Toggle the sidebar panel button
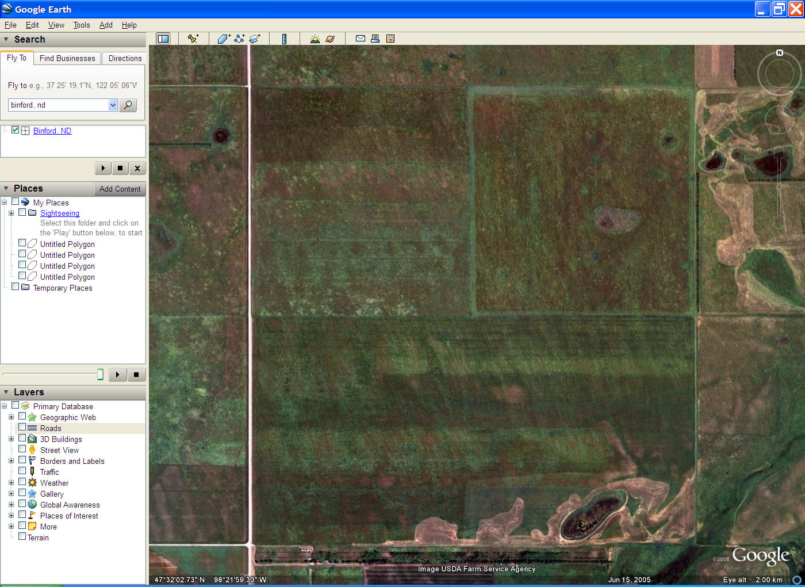Screen dimensions: 805x587 163,39
